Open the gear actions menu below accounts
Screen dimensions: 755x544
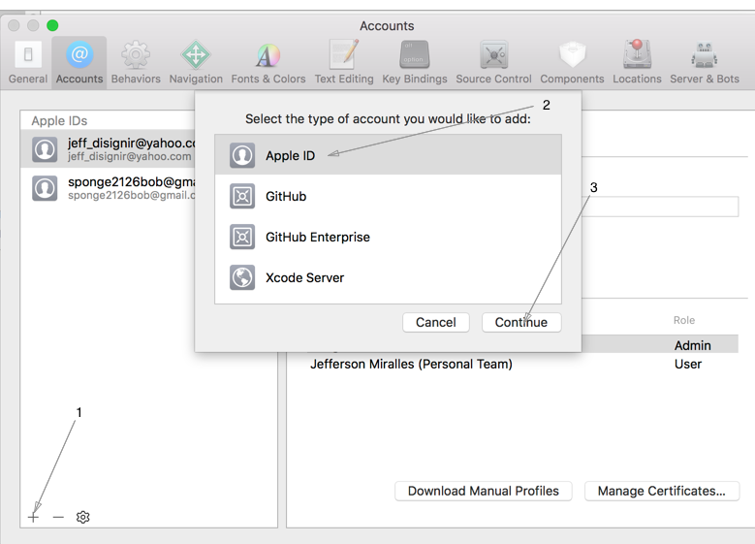click(x=82, y=517)
